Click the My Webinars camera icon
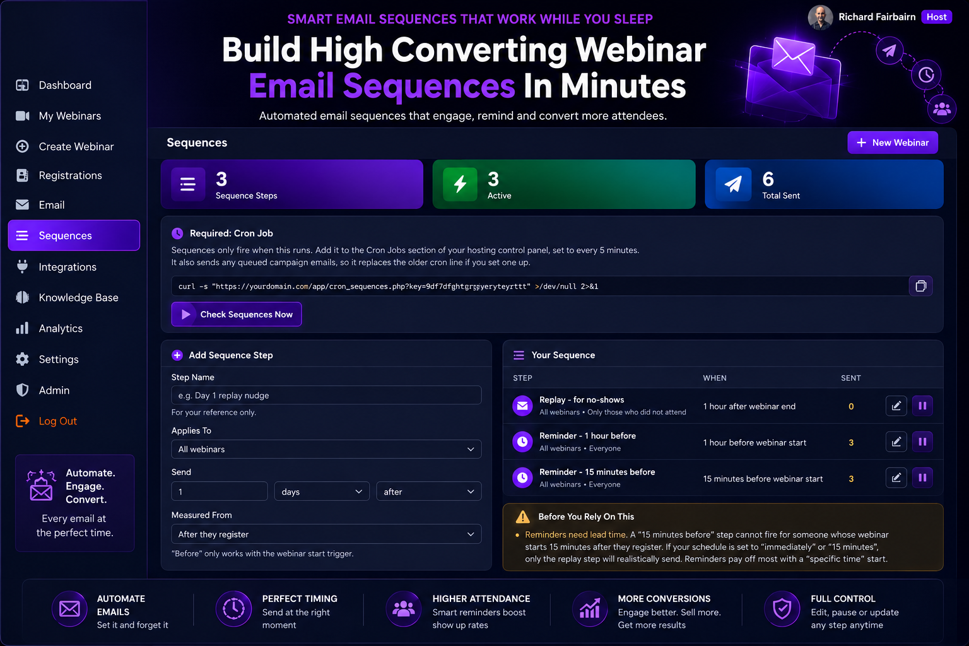The width and height of the screenshot is (969, 646). 22,115
